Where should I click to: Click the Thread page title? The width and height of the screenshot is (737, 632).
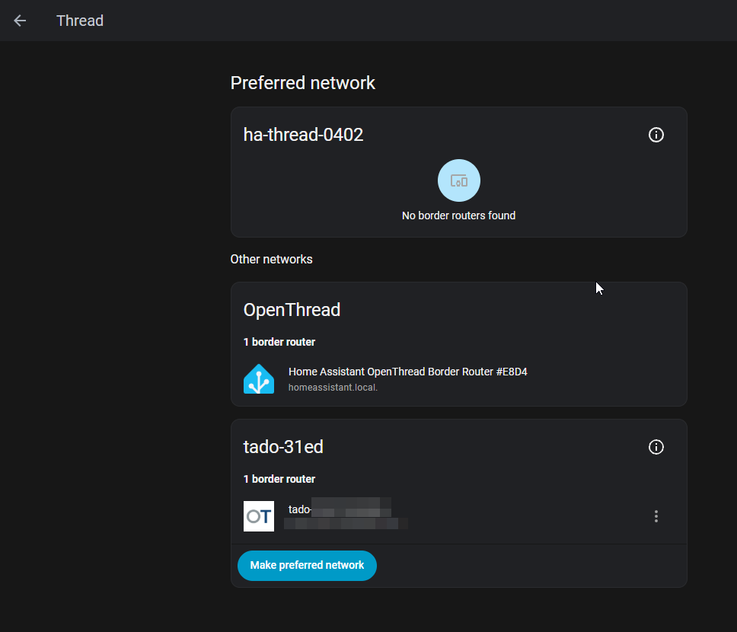(x=80, y=21)
